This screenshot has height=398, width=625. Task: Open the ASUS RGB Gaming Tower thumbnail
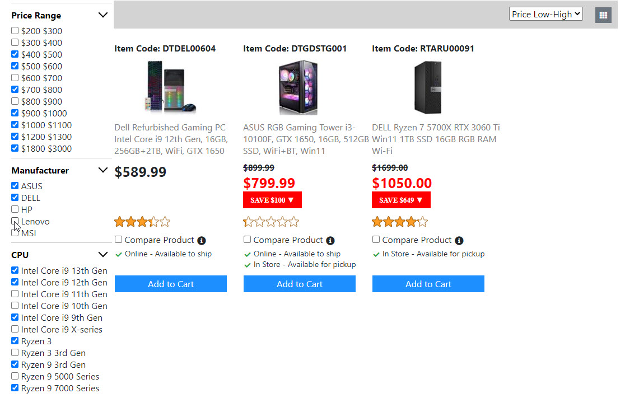(298, 87)
